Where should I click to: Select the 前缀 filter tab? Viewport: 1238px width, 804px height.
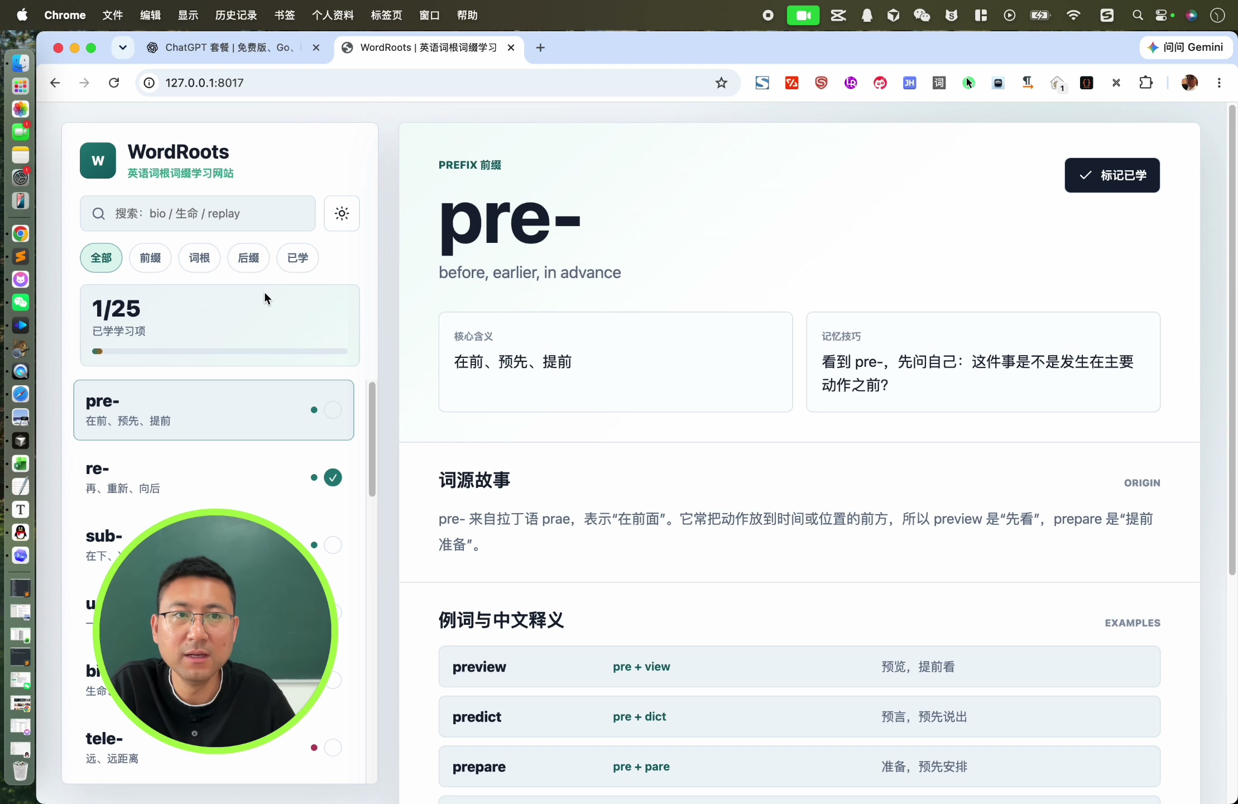pos(150,258)
